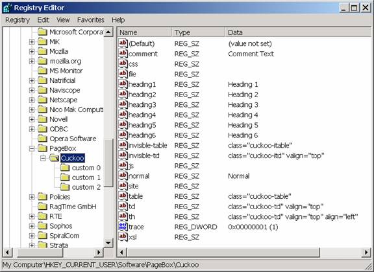
Task: Open the View menu
Action: [63, 20]
